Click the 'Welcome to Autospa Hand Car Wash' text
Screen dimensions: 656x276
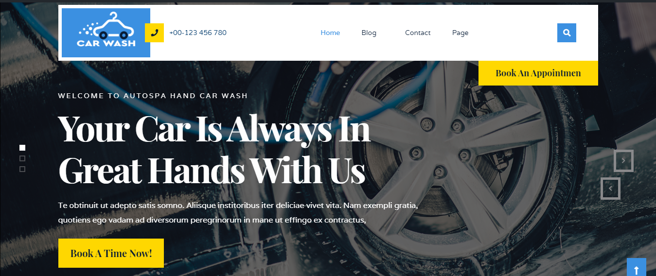(x=153, y=96)
